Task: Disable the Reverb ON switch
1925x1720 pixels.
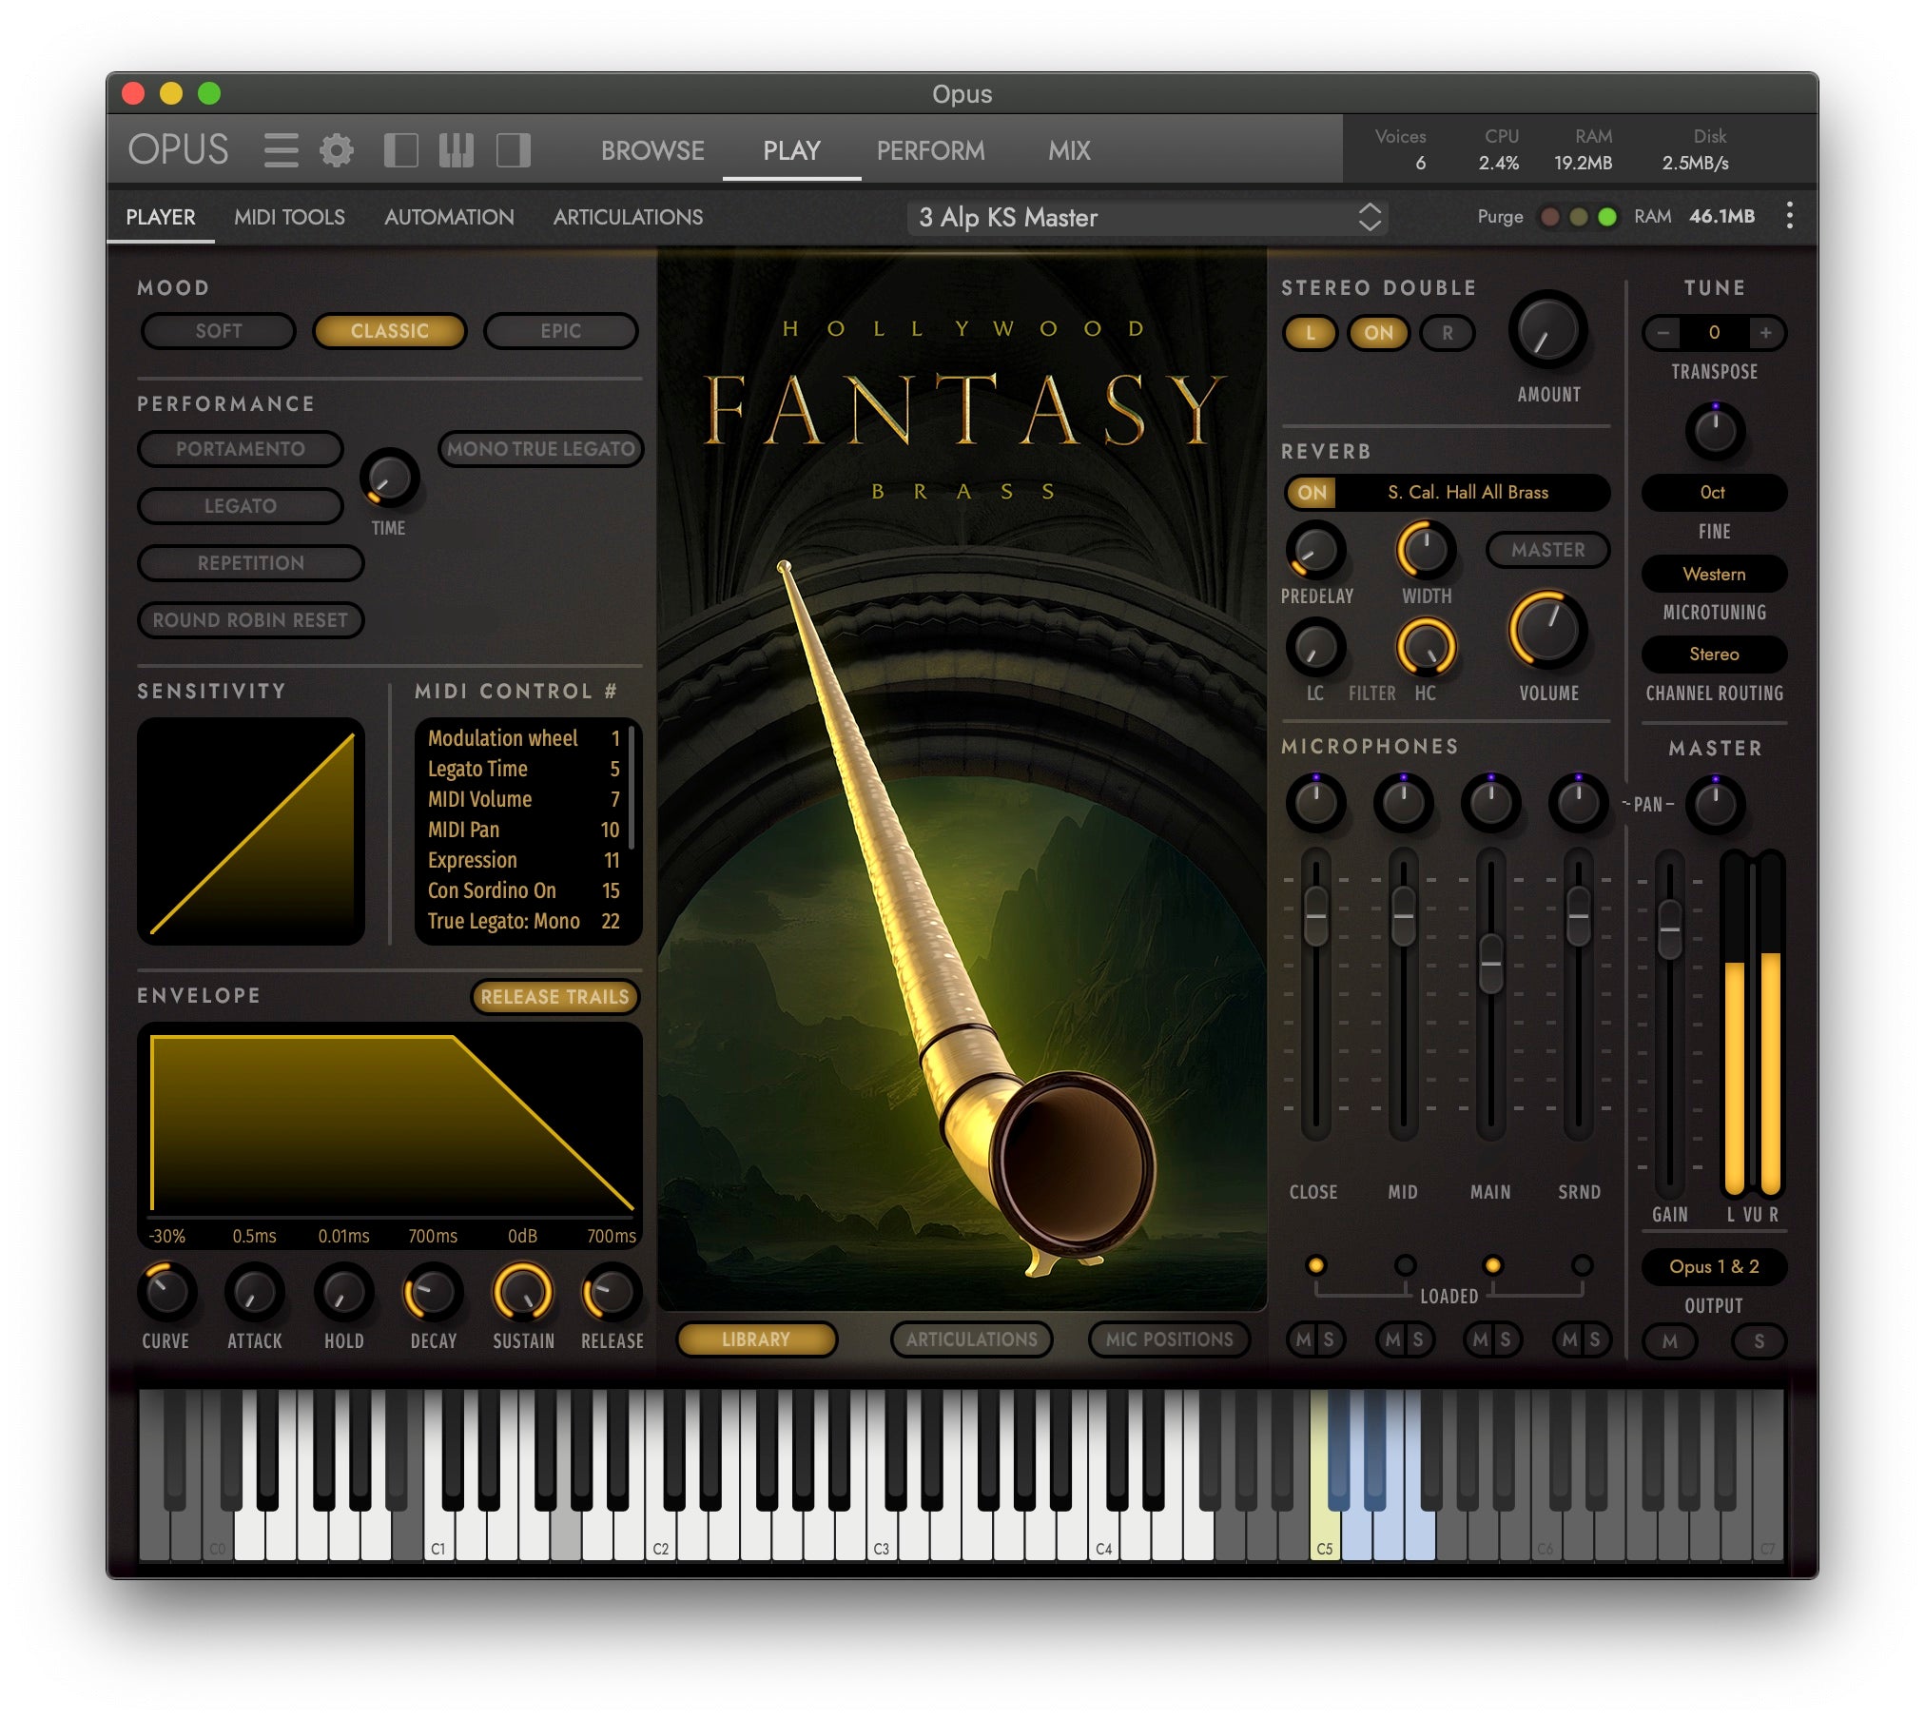Action: (x=1312, y=493)
